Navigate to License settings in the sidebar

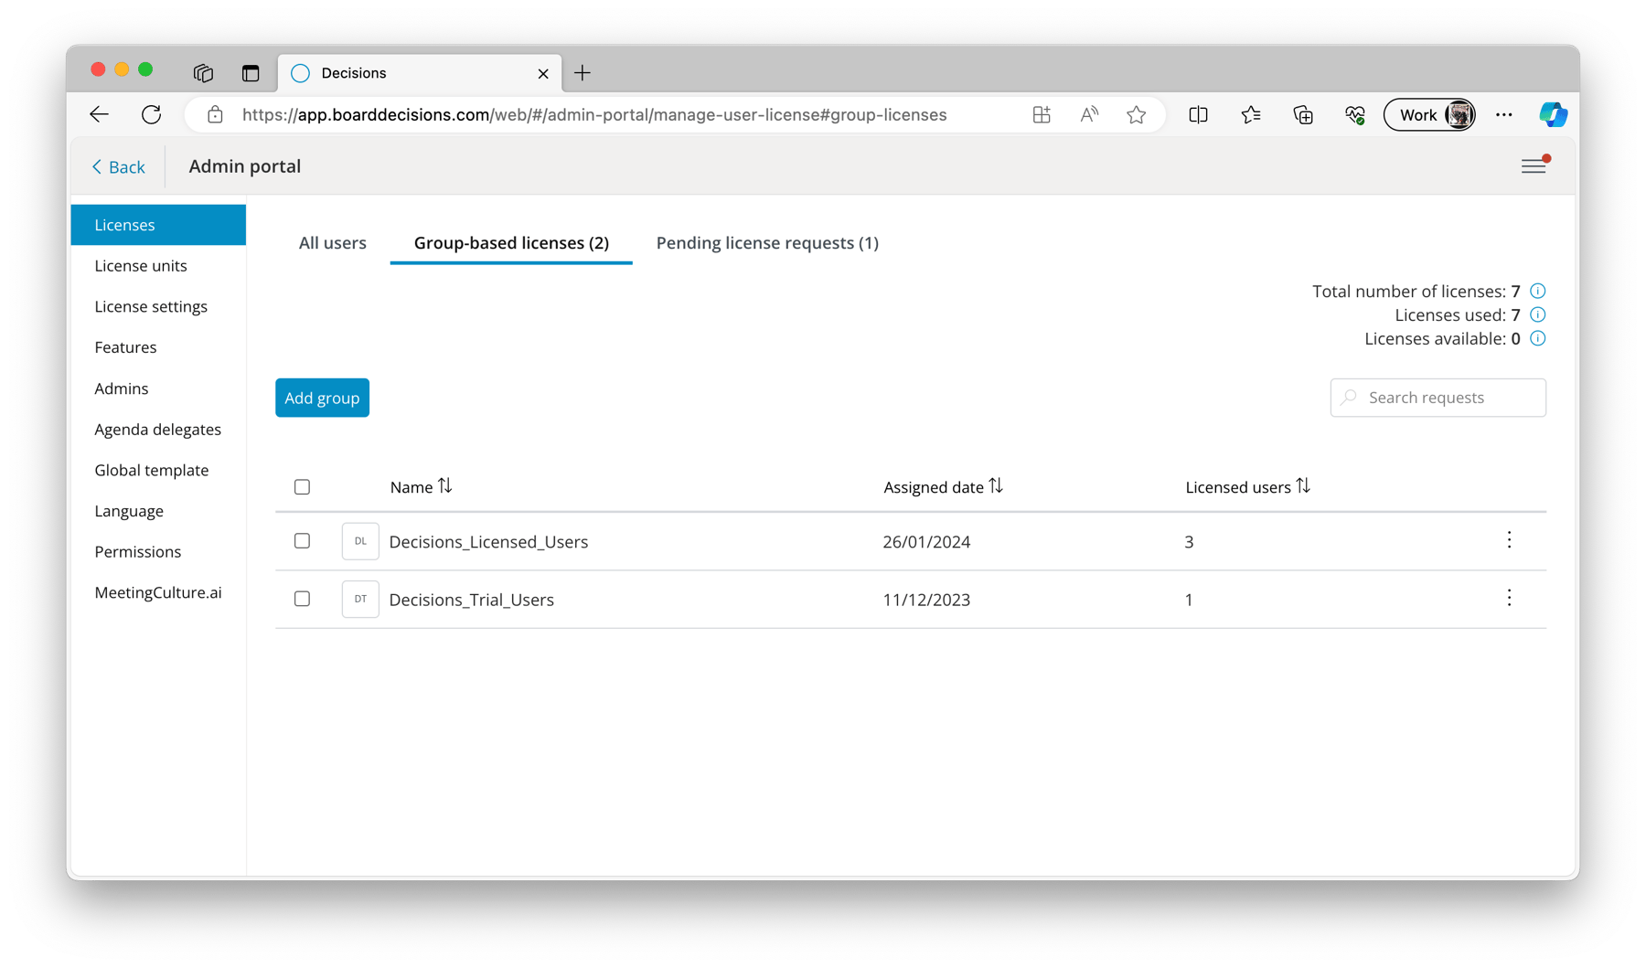[x=151, y=306]
